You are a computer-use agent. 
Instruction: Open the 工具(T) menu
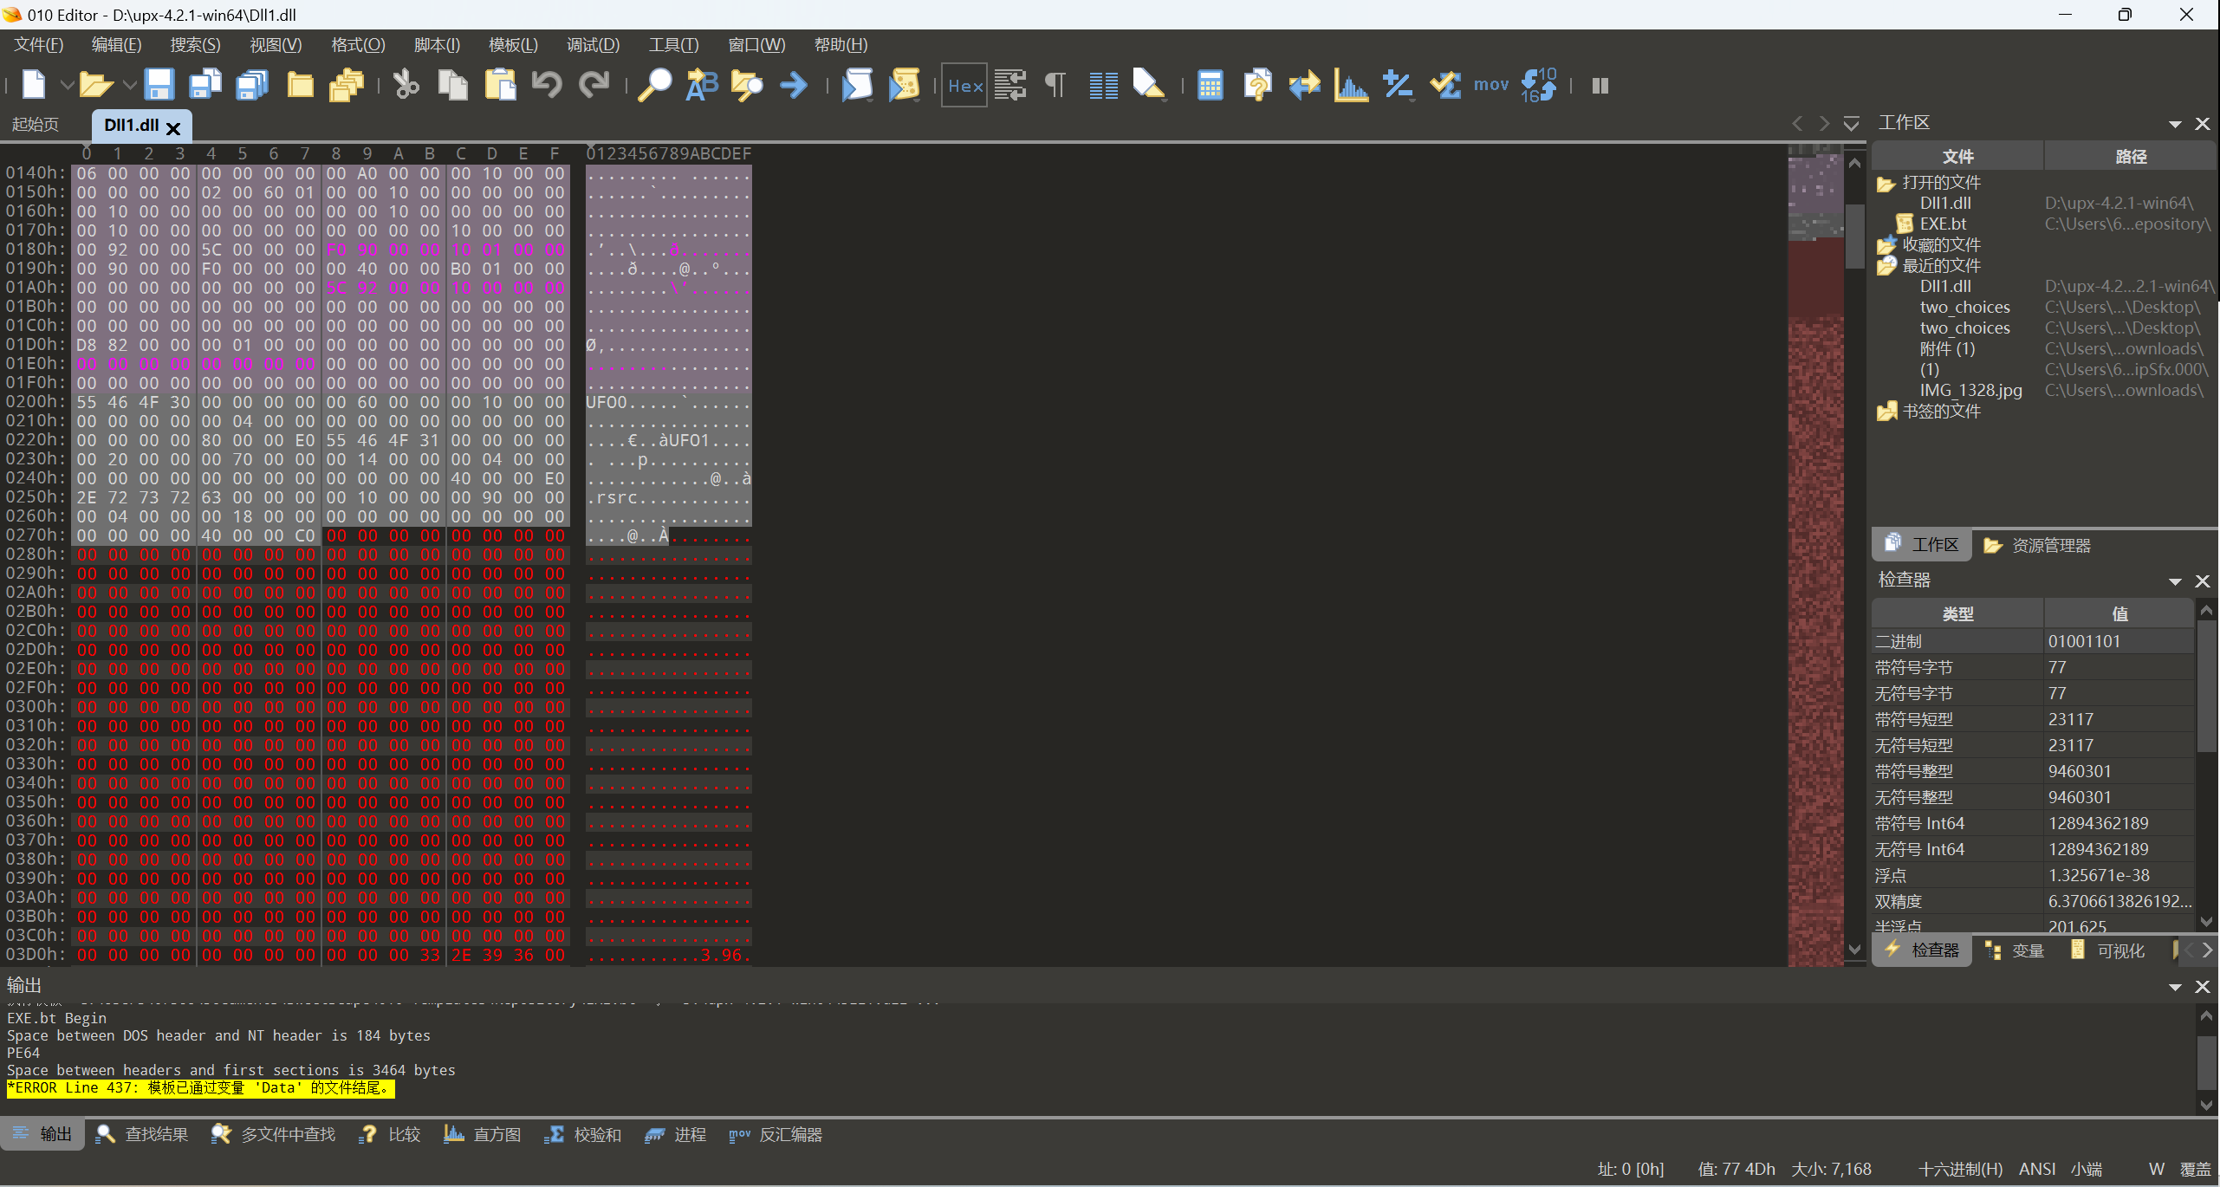tap(673, 44)
